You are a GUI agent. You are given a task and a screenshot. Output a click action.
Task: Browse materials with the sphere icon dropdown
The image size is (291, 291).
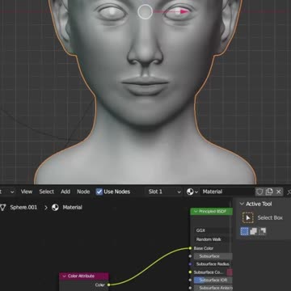(192, 192)
